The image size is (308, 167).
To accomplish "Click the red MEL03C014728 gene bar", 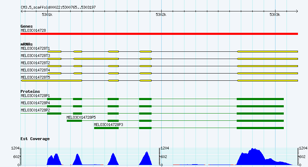I will (159, 34).
